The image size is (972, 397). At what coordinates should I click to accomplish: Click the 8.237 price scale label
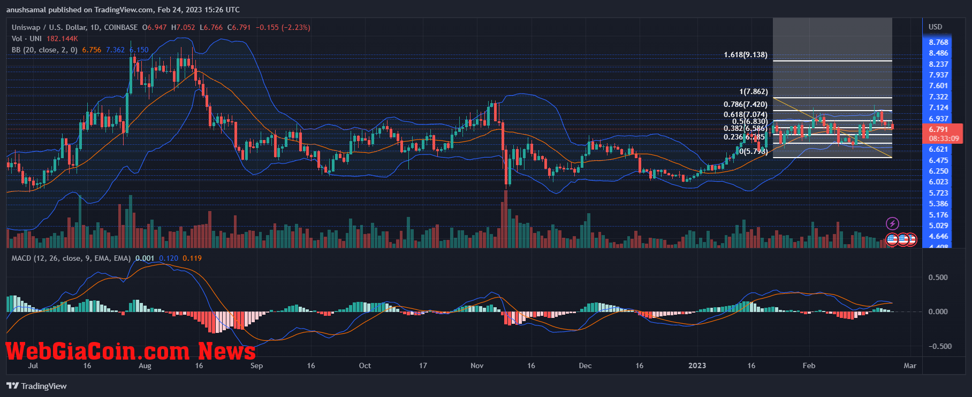pos(938,64)
